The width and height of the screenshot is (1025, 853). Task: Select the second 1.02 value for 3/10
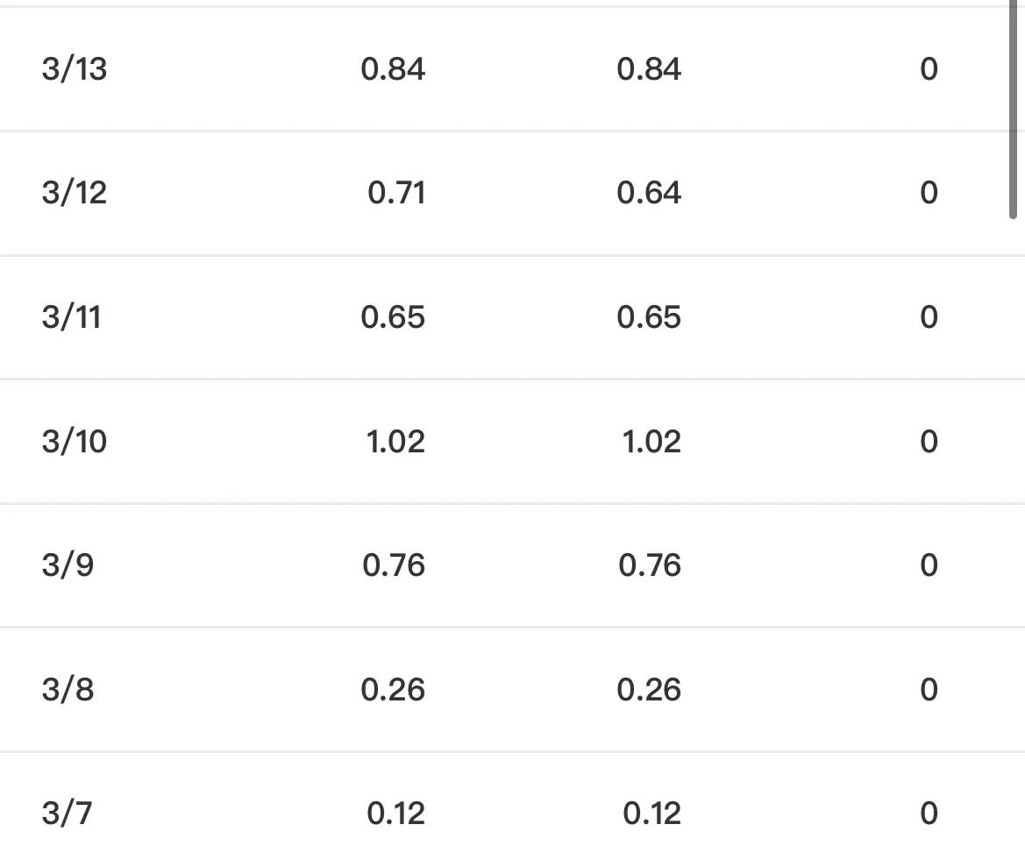[651, 441]
